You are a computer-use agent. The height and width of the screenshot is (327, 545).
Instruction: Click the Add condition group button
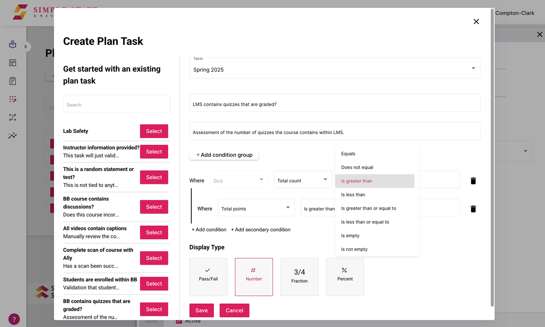tap(224, 155)
